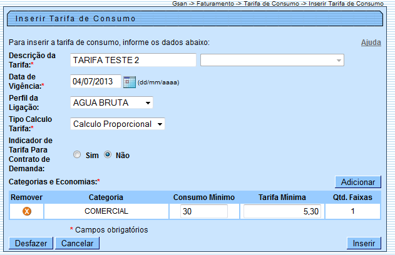Click the COMERCIAL category cell
This screenshot has height=255, width=395.
[x=106, y=212]
